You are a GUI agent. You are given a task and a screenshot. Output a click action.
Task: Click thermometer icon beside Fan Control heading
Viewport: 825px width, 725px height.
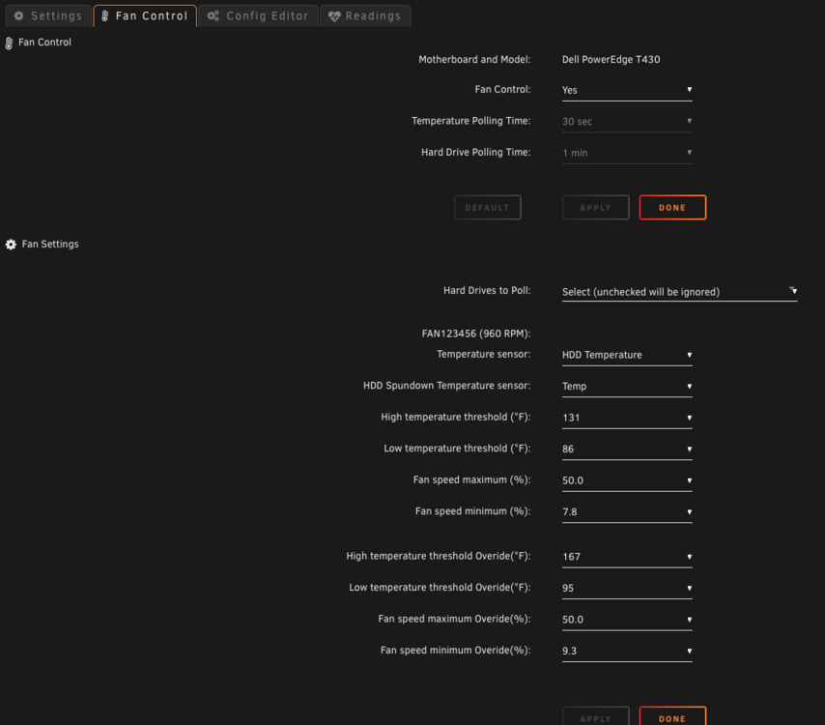click(x=9, y=43)
